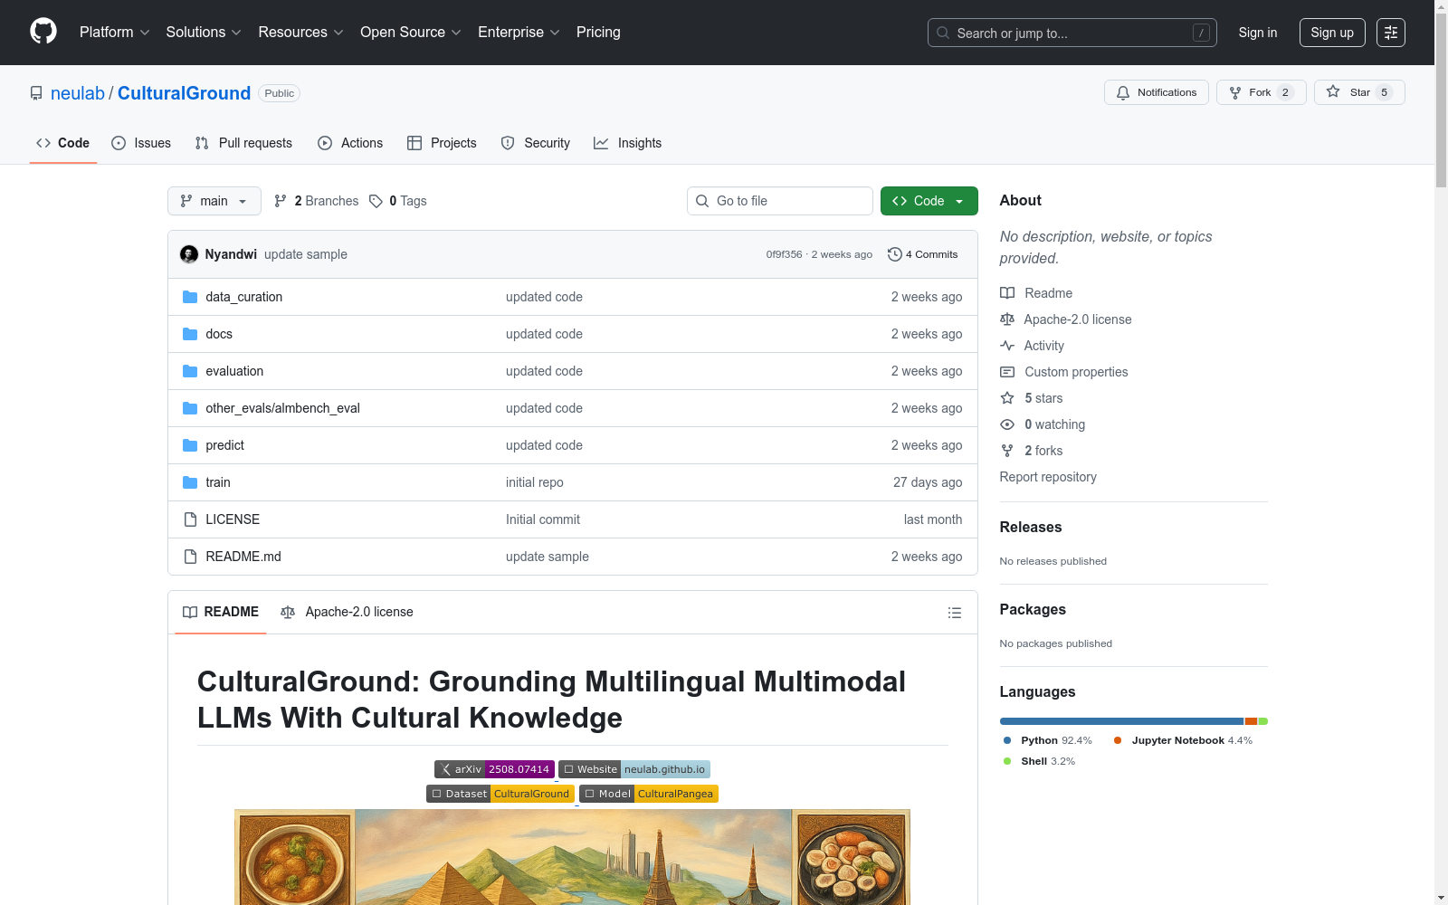Click the commit history clock icon
This screenshot has height=905, width=1448.
[x=895, y=254]
